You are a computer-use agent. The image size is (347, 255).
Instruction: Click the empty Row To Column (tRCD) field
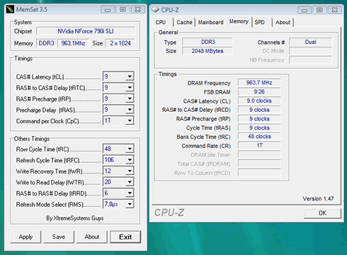[259, 173]
